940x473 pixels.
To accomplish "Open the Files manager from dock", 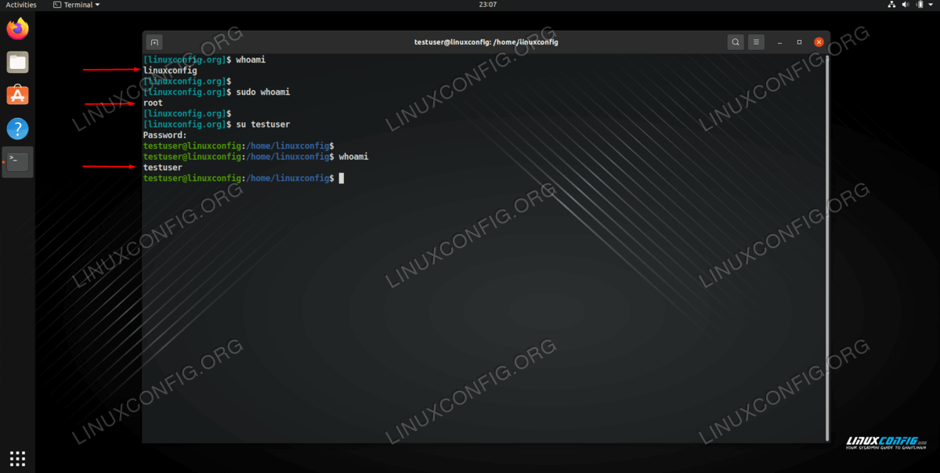I will tap(17, 62).
